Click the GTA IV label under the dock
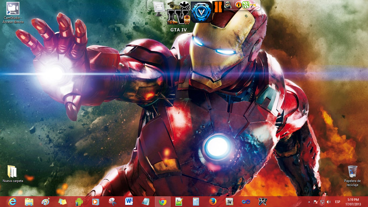 coord(179,30)
